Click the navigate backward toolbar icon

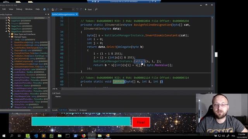[44, 9]
